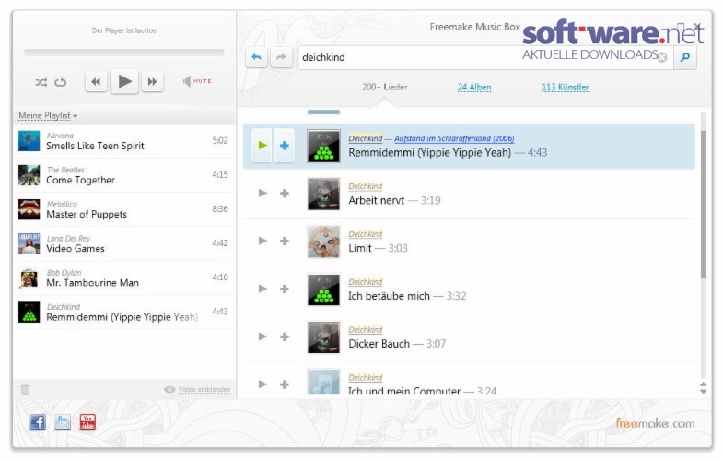Viewport: 723px width, 461px height.
Task: Toggle Video einblenden eye option
Action: click(197, 389)
